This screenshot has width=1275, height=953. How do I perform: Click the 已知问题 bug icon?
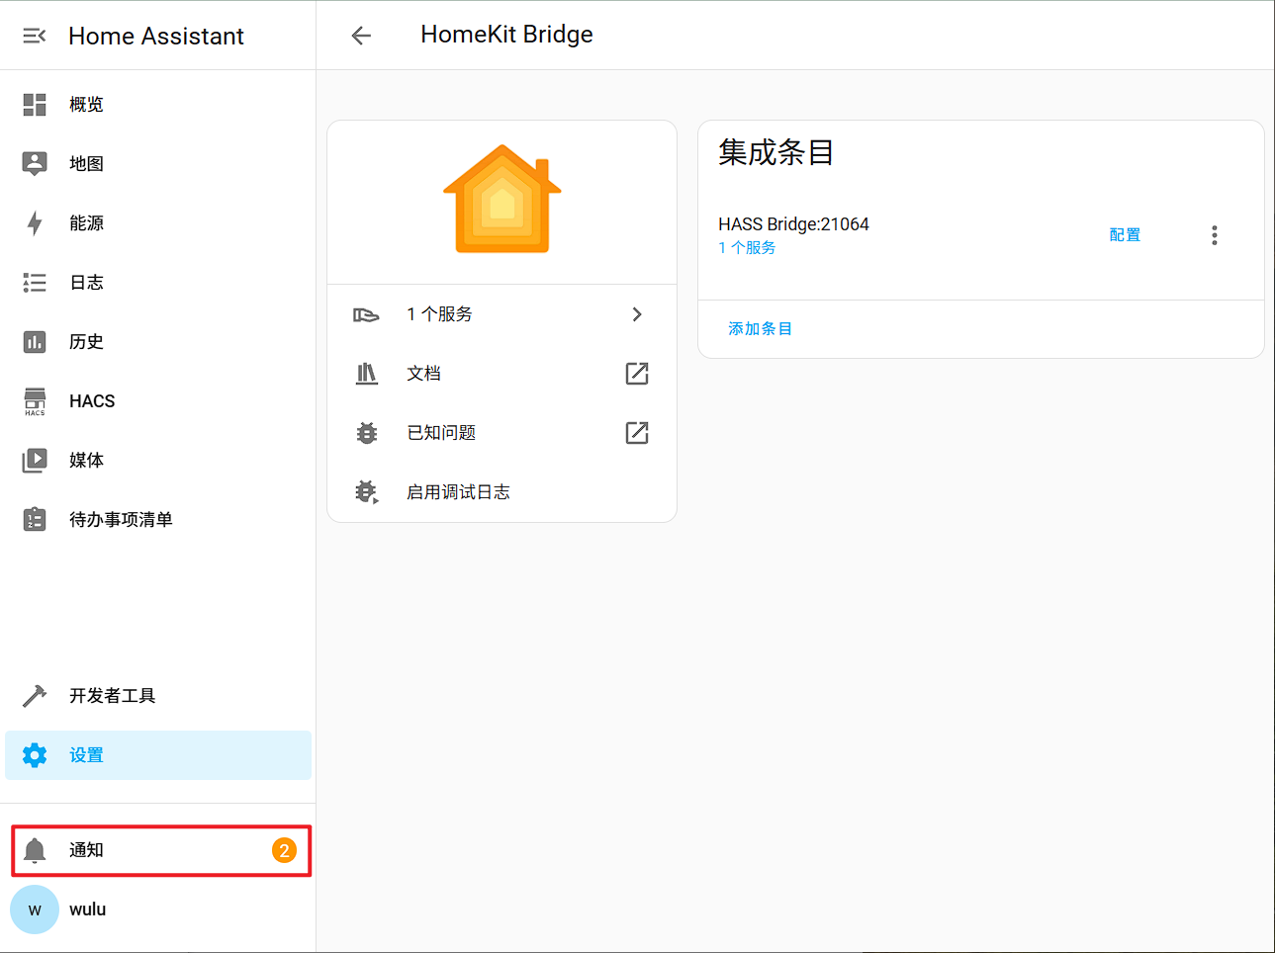tap(367, 433)
